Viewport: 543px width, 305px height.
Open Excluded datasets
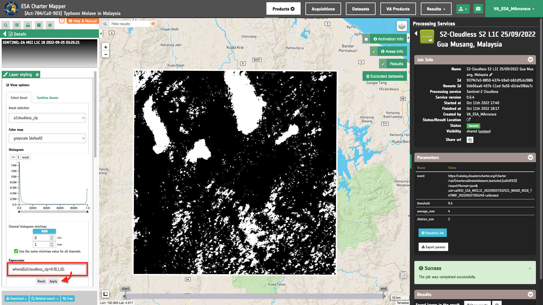[x=385, y=76]
